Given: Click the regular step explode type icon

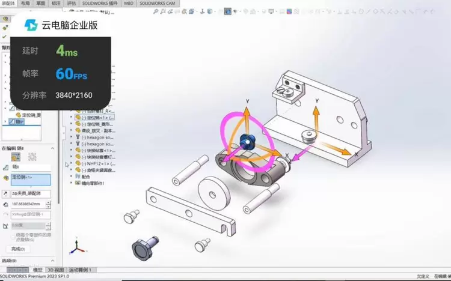Looking at the screenshot, I should tap(14, 157).
